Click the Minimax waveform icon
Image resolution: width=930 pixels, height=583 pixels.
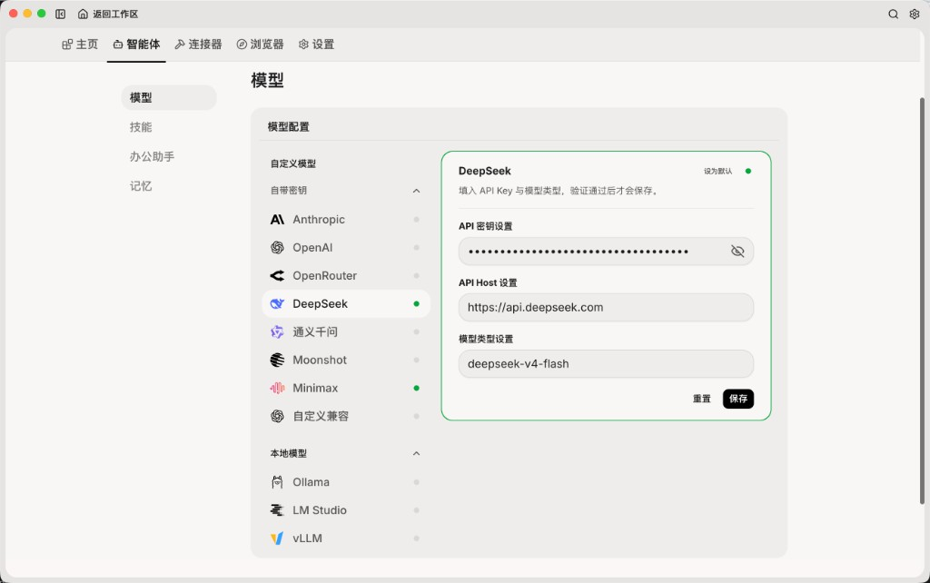coord(277,388)
